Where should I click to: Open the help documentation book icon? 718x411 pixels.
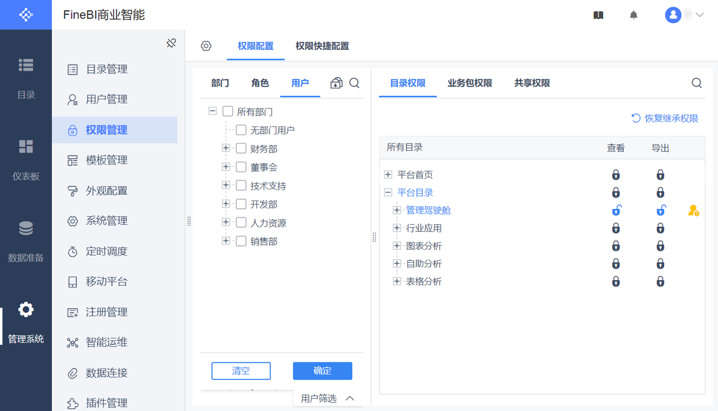click(x=598, y=15)
